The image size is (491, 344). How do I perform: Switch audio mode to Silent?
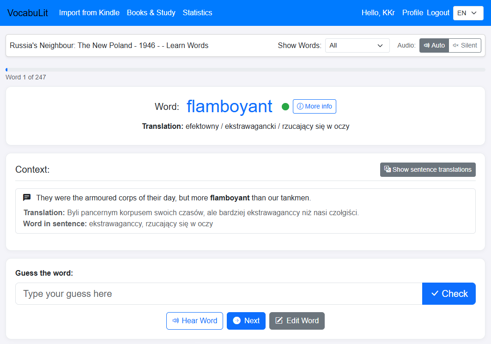point(465,46)
